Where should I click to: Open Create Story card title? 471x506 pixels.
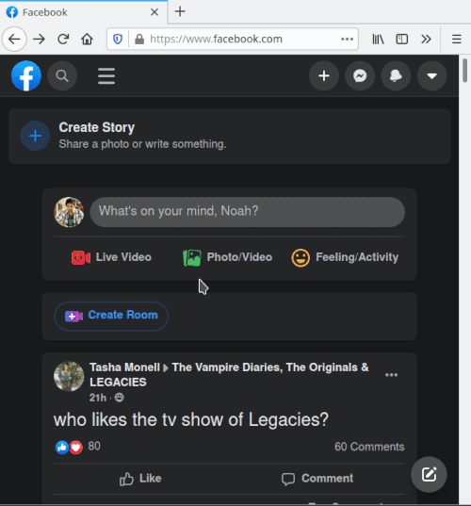pyautogui.click(x=97, y=127)
